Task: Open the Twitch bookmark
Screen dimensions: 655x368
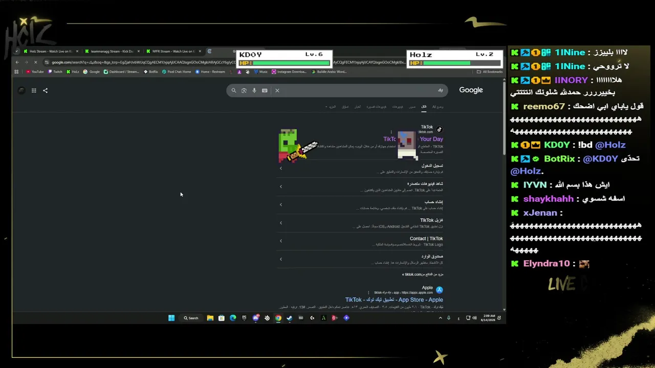Action: point(55,72)
